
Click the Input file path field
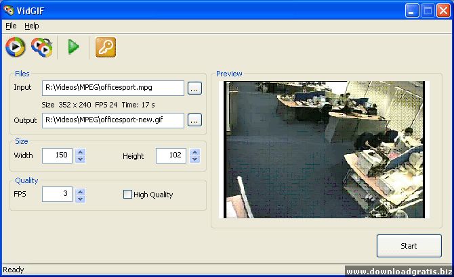coord(113,88)
